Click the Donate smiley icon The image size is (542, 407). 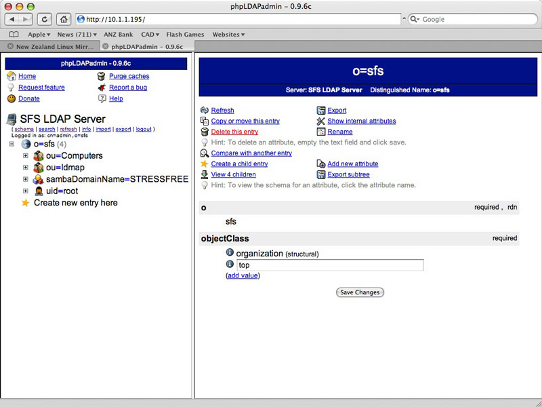tap(11, 98)
